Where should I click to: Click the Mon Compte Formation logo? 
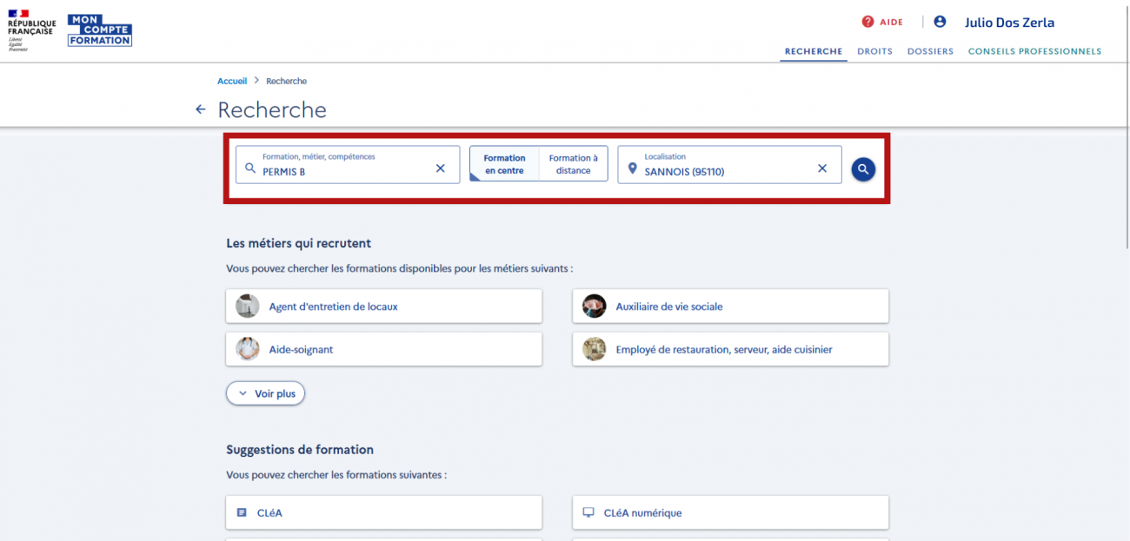100,30
